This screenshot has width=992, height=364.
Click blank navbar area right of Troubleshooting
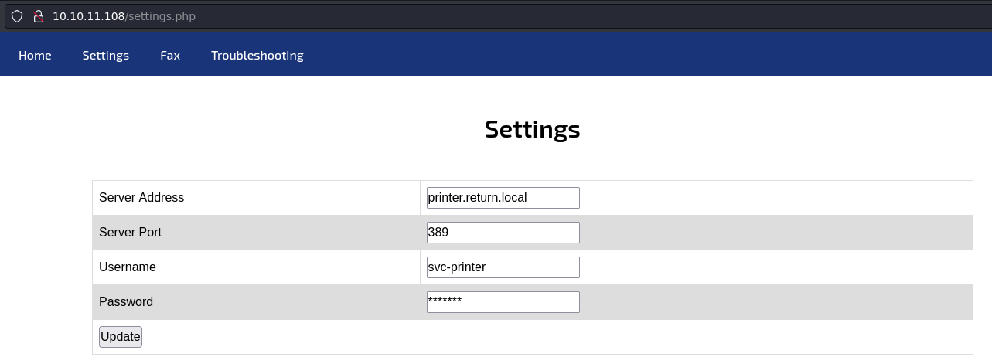tap(619, 56)
